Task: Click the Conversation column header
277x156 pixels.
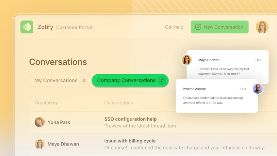Action: tap(119, 103)
